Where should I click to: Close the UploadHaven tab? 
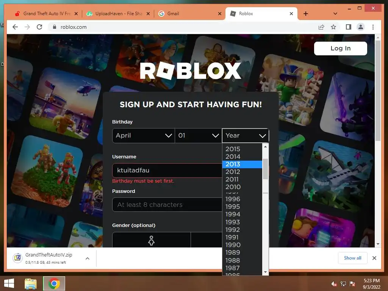tap(148, 14)
